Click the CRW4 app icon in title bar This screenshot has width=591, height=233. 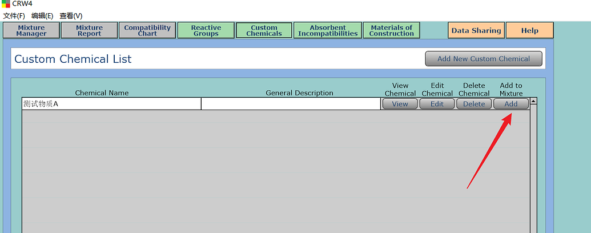[x=5, y=4]
